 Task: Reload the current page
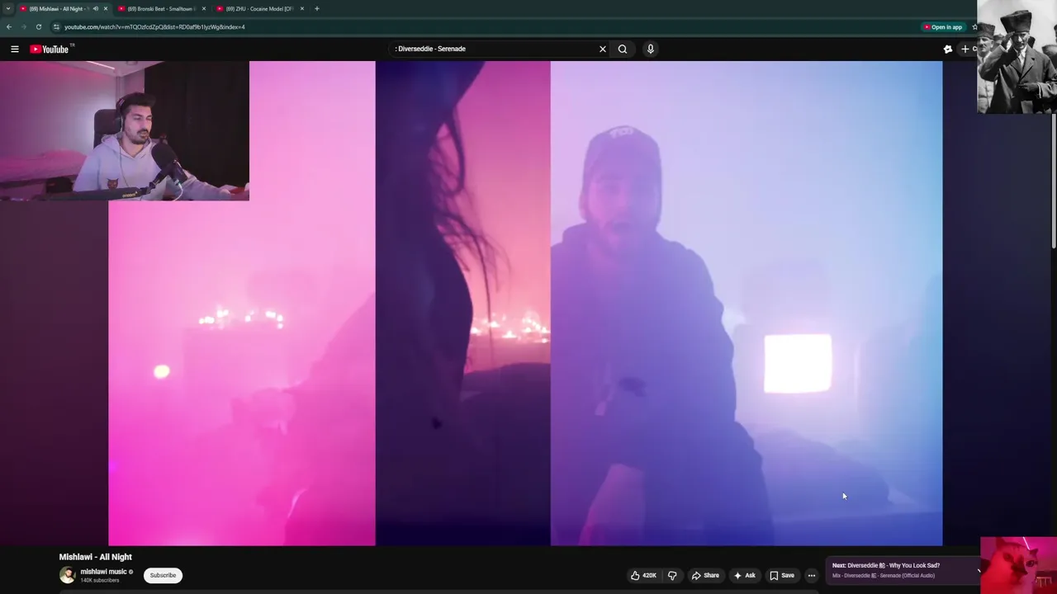click(38, 26)
